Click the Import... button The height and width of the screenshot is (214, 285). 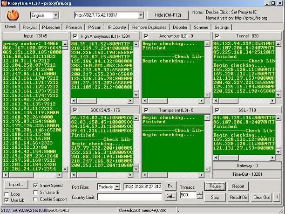pos(16,185)
